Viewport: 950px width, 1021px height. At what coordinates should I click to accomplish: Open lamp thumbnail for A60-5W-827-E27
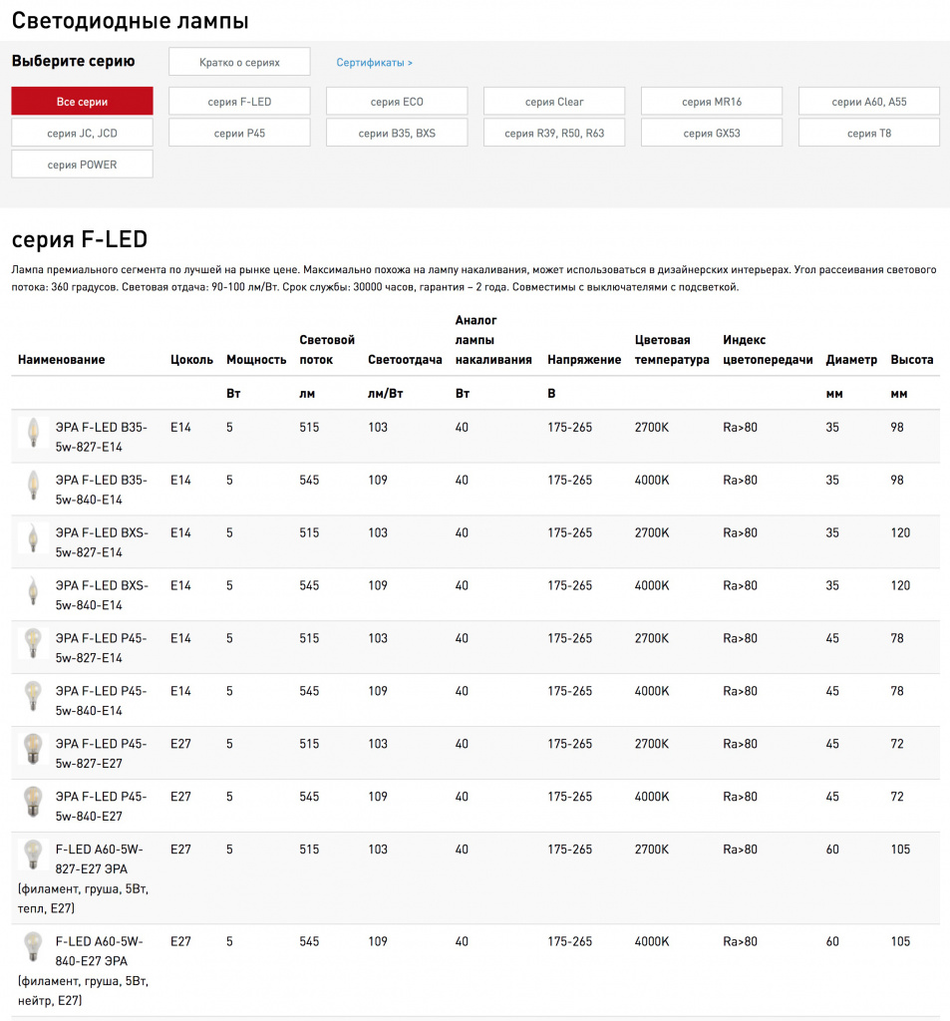pos(33,854)
